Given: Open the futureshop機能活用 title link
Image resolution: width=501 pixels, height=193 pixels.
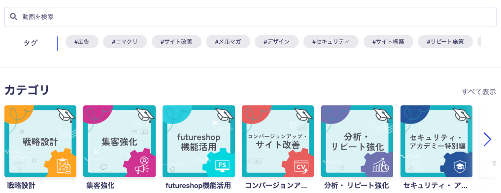Looking at the screenshot, I should [198, 186].
